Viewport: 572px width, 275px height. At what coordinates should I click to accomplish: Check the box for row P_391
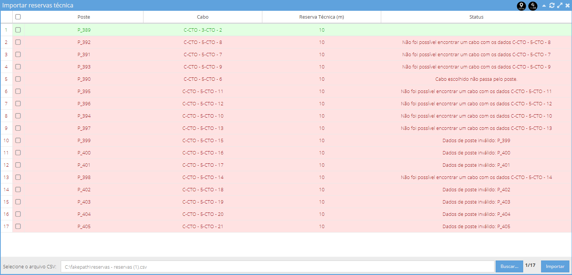tap(18, 54)
